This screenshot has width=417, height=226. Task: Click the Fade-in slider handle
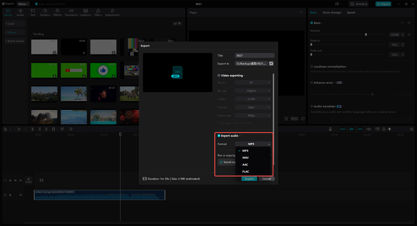click(x=311, y=44)
